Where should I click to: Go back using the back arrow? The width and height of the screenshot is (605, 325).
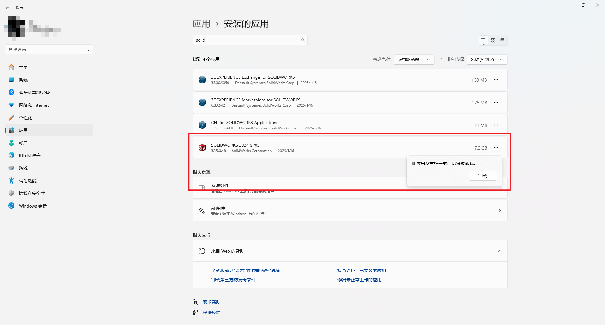[8, 8]
